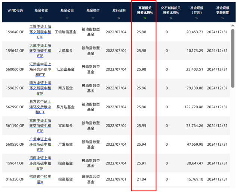Open fund link 招商中证上海环交所碳中和ETF
The image size is (237, 194).
click(x=40, y=163)
